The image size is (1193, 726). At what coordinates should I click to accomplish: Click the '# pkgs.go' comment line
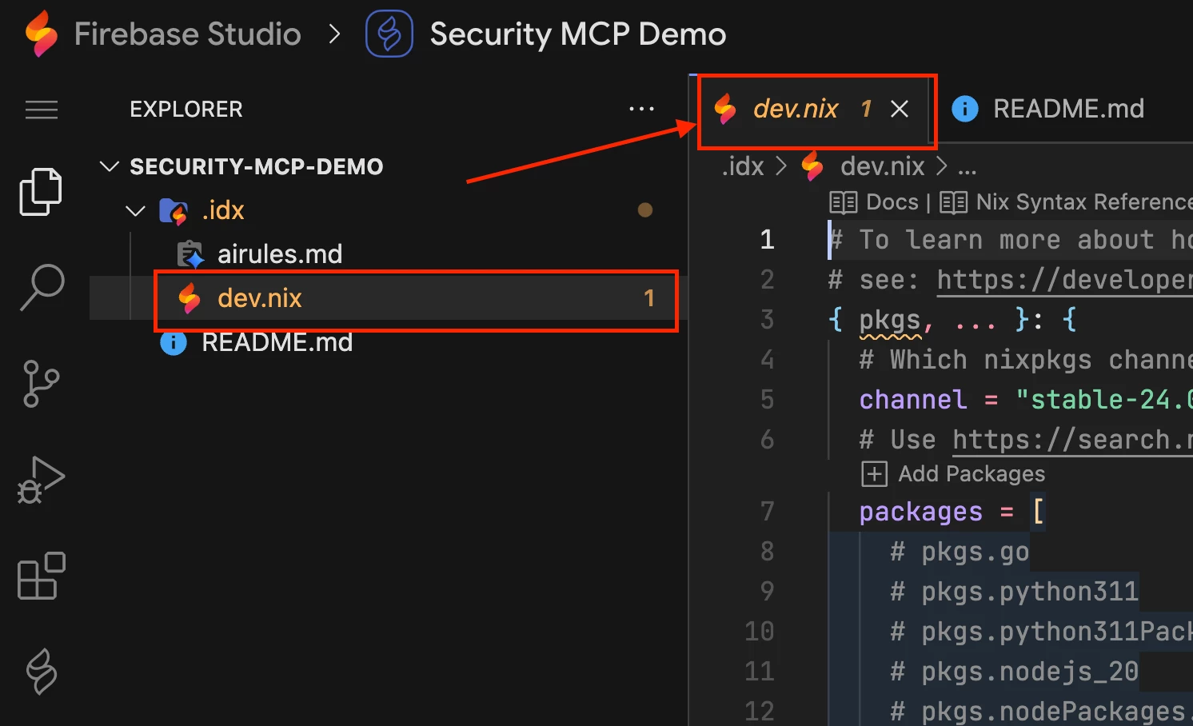pyautogui.click(x=960, y=552)
